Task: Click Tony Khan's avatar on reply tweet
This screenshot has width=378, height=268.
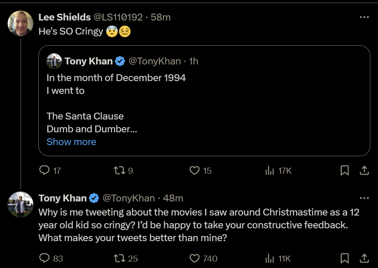Action: click(x=20, y=204)
